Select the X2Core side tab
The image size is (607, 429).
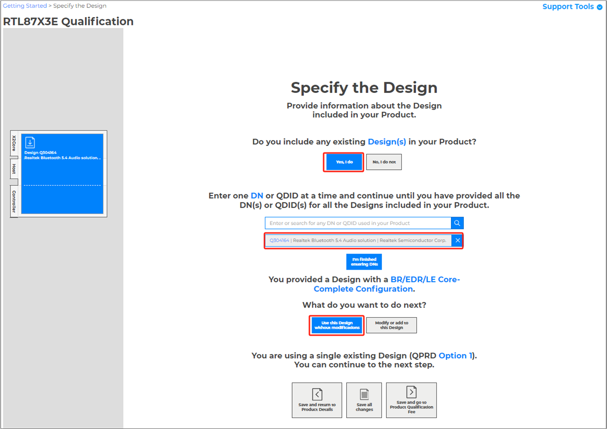pyautogui.click(x=14, y=143)
